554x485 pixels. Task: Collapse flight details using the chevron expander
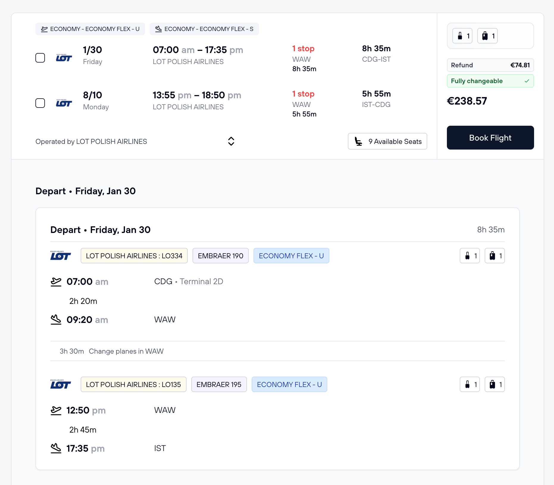[x=231, y=141]
